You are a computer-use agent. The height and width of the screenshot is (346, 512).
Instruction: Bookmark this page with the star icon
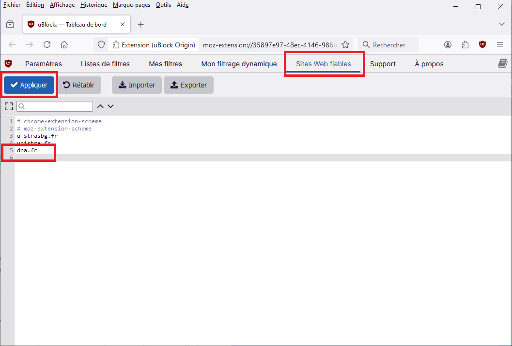pos(345,44)
